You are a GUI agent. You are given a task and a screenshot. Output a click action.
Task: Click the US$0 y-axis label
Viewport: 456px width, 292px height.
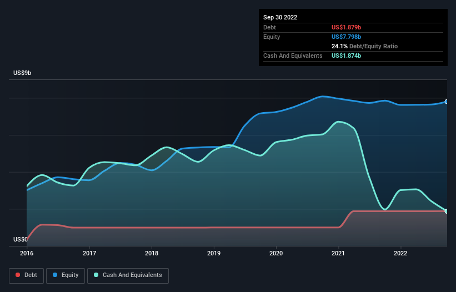[x=21, y=239]
